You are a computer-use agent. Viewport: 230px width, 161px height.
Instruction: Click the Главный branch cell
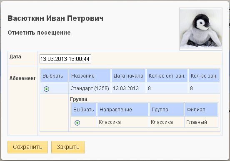pyautogui.click(x=201, y=122)
